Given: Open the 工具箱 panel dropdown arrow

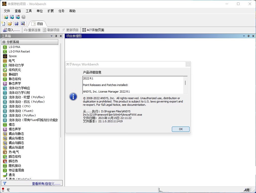Looking at the screenshot, I should [52, 36].
